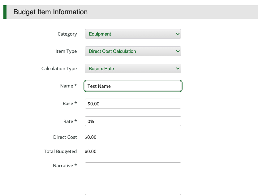
Task: Click the Narrative required field label
Action: click(65, 166)
